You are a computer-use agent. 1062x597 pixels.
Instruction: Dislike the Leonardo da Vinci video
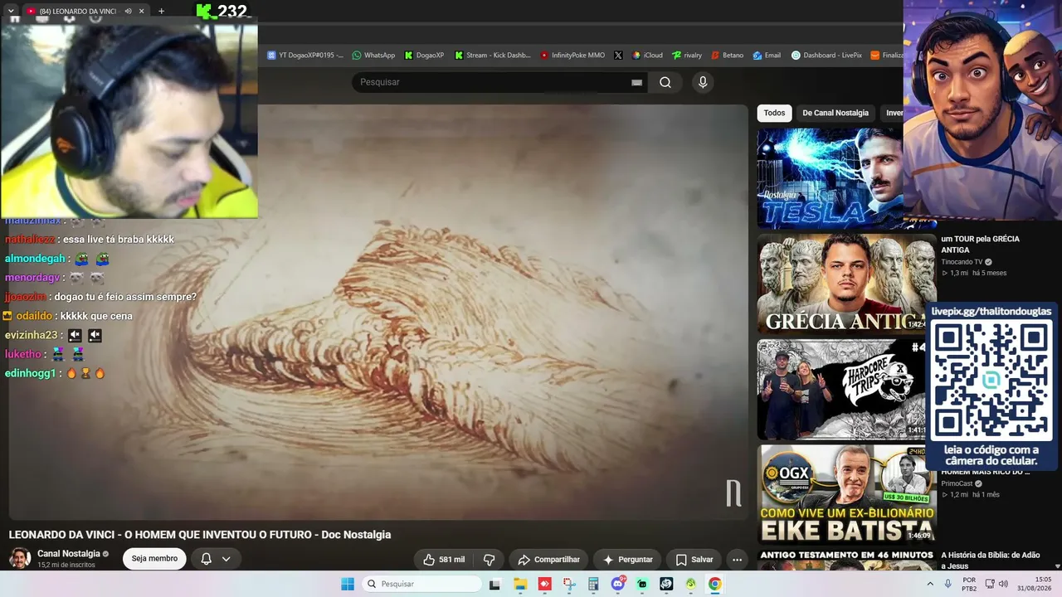[x=490, y=560]
